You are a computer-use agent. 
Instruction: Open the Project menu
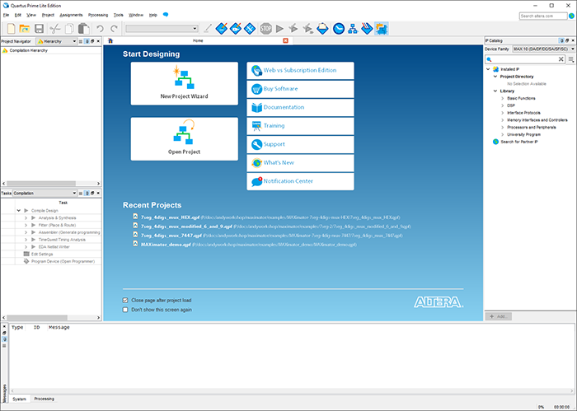48,15
